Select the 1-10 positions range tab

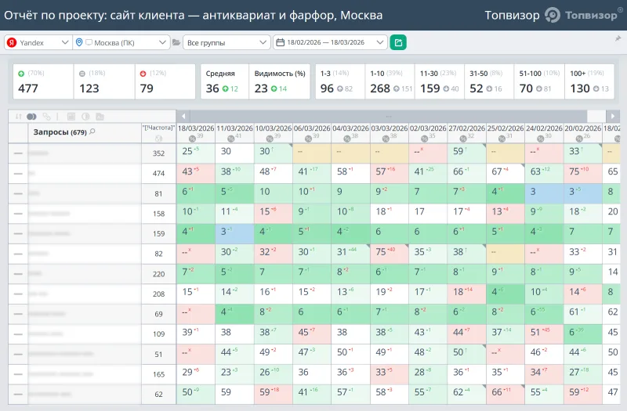click(390, 81)
